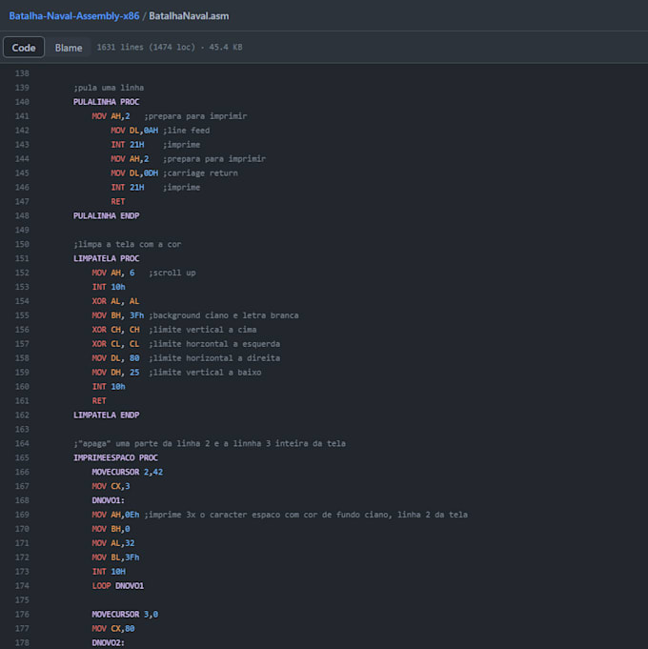
Task: Select line number 147 with RET
Action: coord(22,201)
